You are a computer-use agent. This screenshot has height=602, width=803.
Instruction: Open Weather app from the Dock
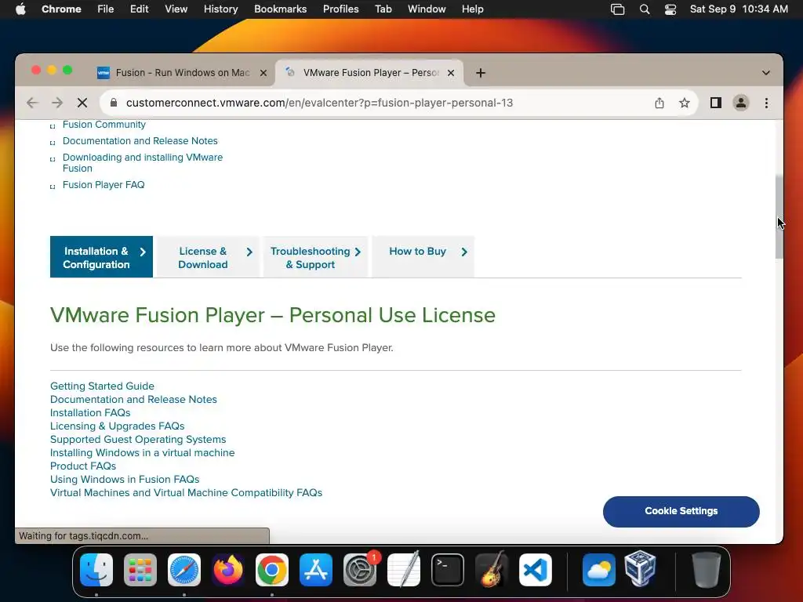click(x=598, y=570)
